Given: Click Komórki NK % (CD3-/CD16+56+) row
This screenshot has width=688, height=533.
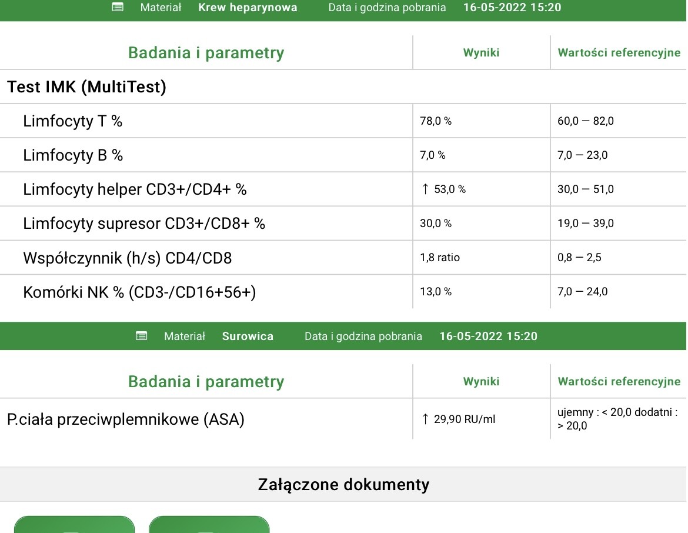Looking at the screenshot, I should click(139, 292).
